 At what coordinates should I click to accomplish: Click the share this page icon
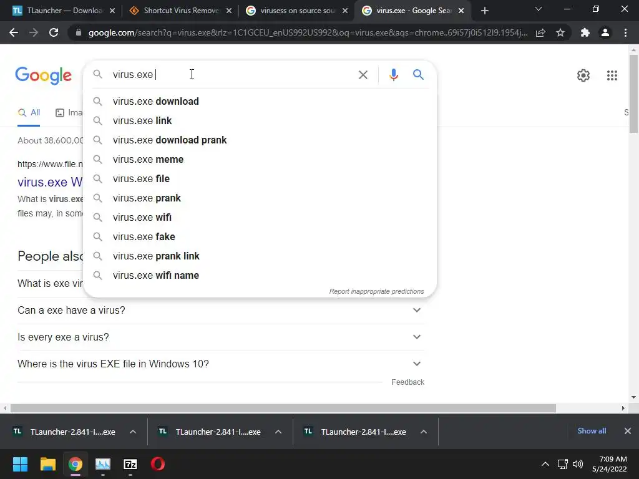point(540,32)
